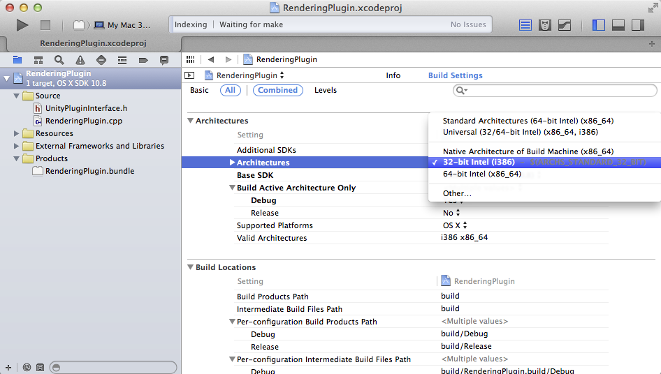Hide the left Navigator panel
Image resolution: width=661 pixels, height=374 pixels.
[x=599, y=25]
